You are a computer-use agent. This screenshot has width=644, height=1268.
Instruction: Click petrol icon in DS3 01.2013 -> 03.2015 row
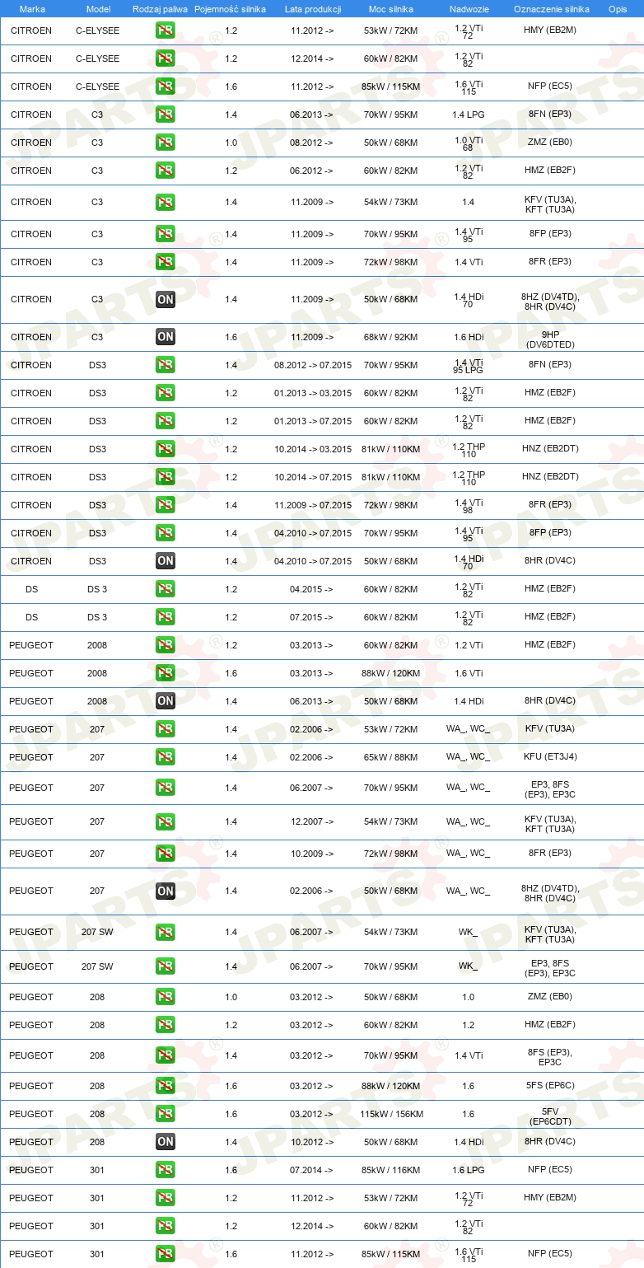tap(165, 393)
